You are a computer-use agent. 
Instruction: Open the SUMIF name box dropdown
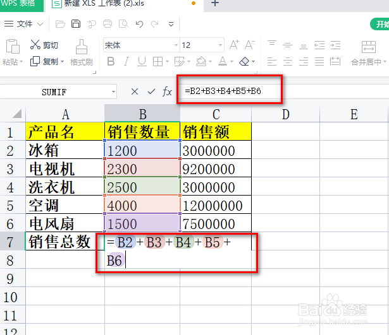click(113, 91)
